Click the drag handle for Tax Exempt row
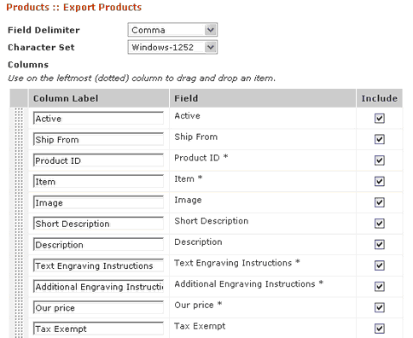Screen dimensions: 413x338 pyautogui.click(x=19, y=328)
